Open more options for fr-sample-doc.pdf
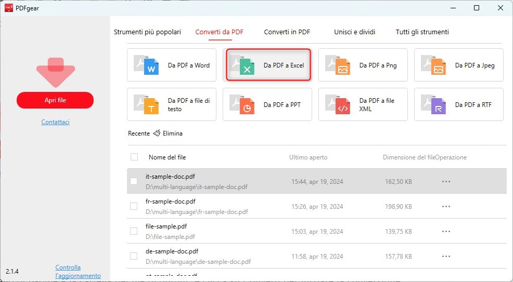The width and height of the screenshot is (513, 282). [446, 206]
